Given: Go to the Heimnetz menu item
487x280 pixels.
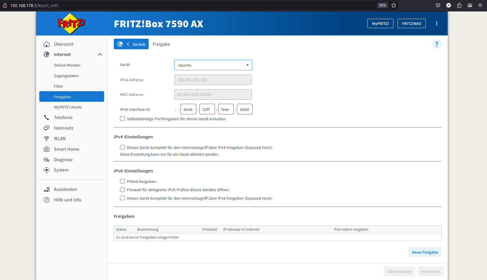Looking at the screenshot, I should point(63,128).
